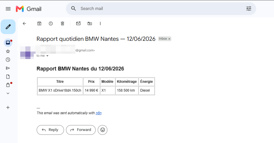Focus the Search mail field
The height and width of the screenshot is (143, 274).
pyautogui.click(x=161, y=9)
